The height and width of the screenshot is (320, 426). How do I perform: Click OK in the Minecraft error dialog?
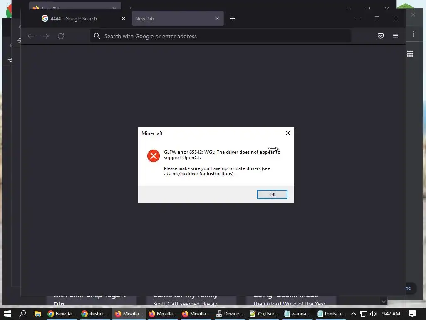pos(272,194)
